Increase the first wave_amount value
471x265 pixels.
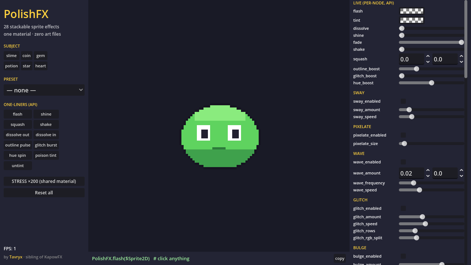[428, 170]
